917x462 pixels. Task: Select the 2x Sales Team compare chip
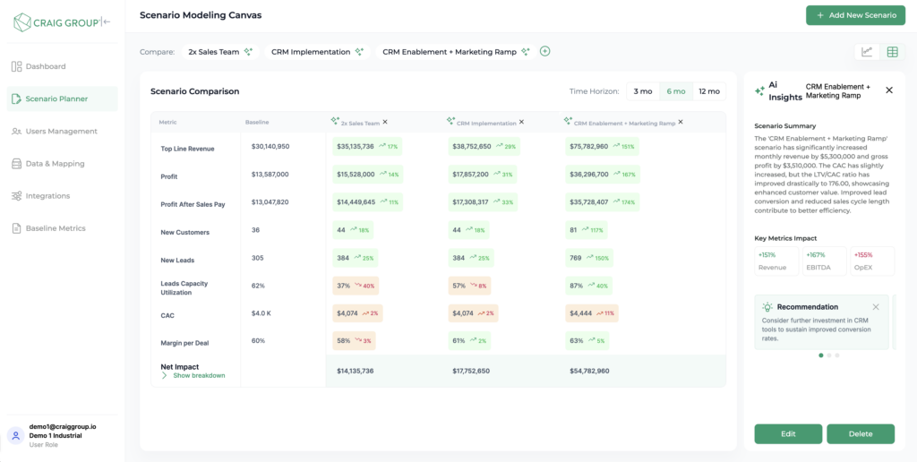tap(220, 52)
